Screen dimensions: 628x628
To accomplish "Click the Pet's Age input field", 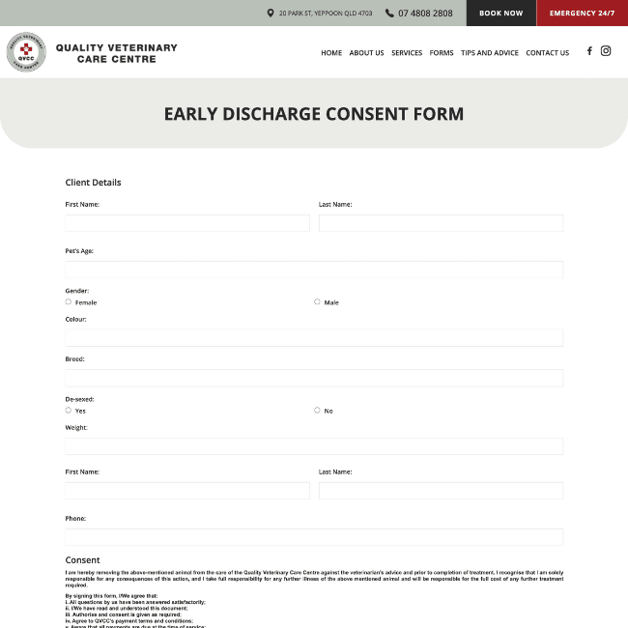I will [x=314, y=270].
